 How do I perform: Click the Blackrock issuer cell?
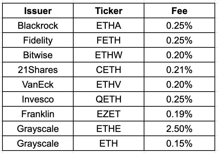(x=38, y=25)
